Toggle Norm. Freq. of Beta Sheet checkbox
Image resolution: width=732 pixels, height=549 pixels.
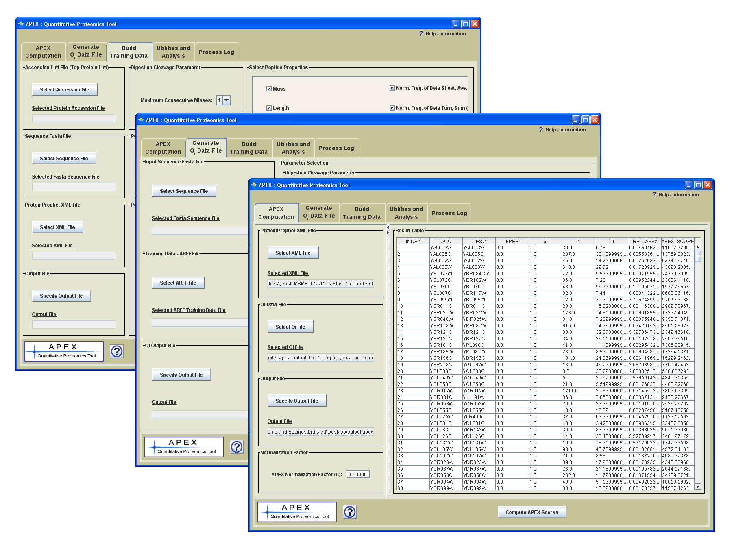pos(392,88)
